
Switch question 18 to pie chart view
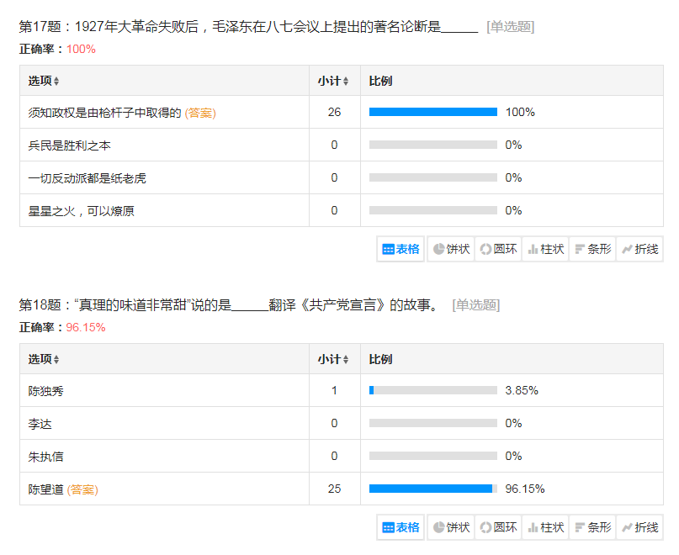[450, 527]
